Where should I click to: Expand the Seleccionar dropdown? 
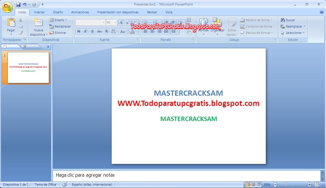click(304, 33)
